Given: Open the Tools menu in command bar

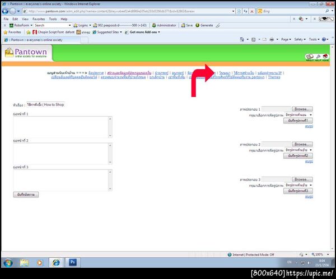Looking at the screenshot, I should point(314,39).
